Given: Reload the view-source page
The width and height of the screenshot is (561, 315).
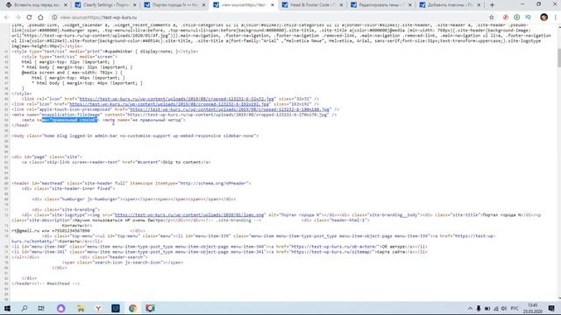Looking at the screenshot, I should click(x=29, y=17).
